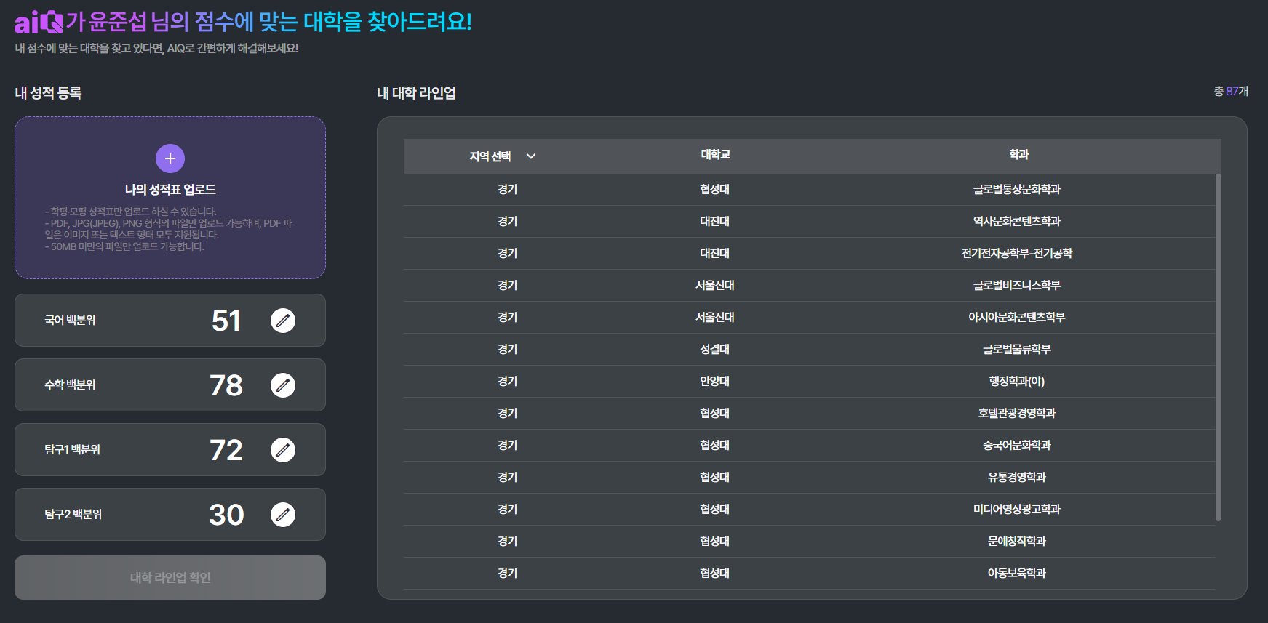Click the 대학교 column header

point(715,155)
